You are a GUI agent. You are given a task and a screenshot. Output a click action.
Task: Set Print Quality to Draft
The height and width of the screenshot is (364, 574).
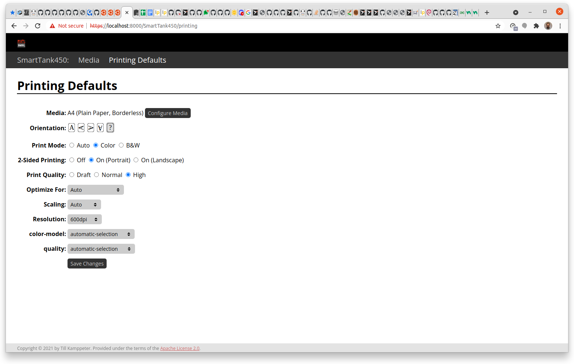72,174
